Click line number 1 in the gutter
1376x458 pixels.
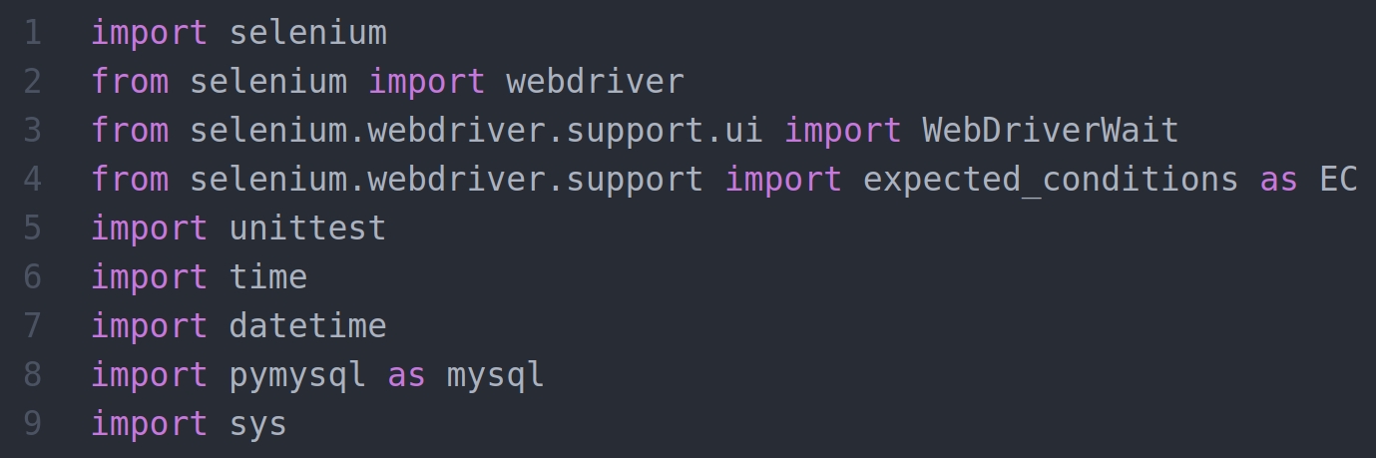[x=33, y=33]
